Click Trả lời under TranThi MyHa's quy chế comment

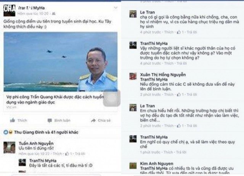coord(181,152)
